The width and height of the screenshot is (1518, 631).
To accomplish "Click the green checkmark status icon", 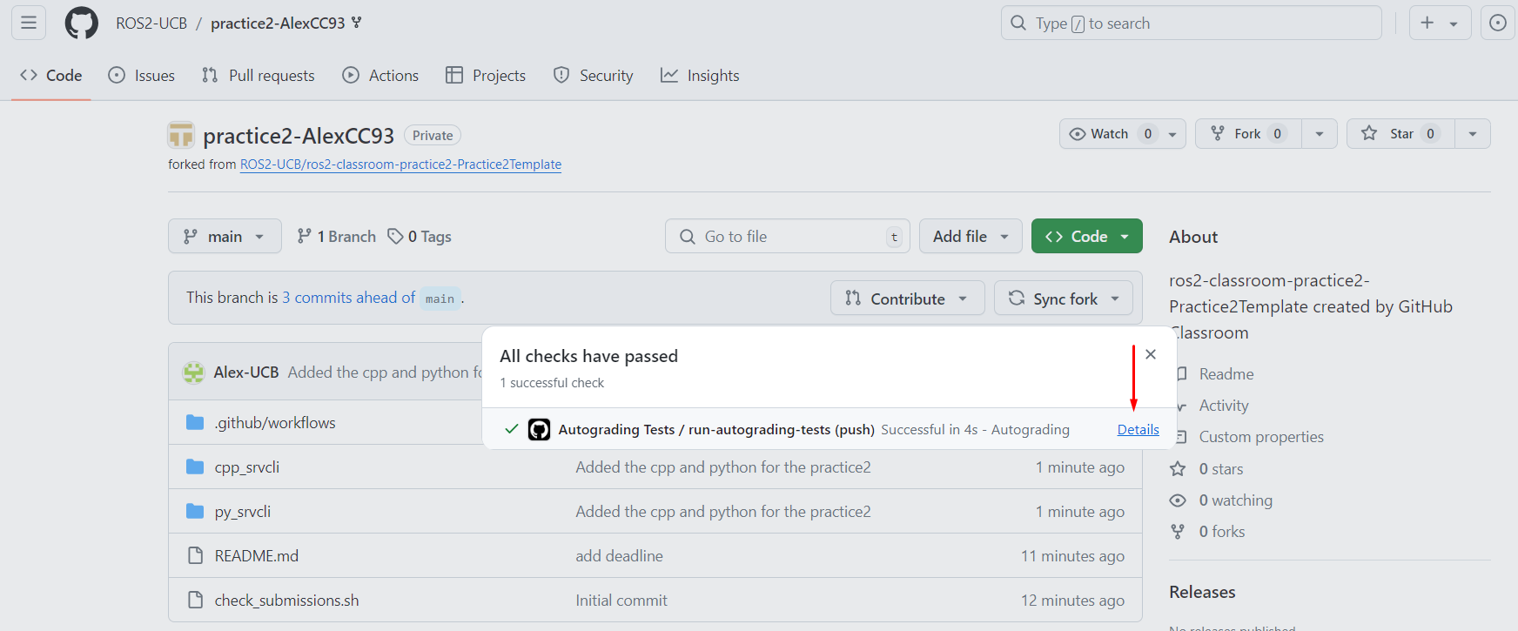I will [x=512, y=429].
